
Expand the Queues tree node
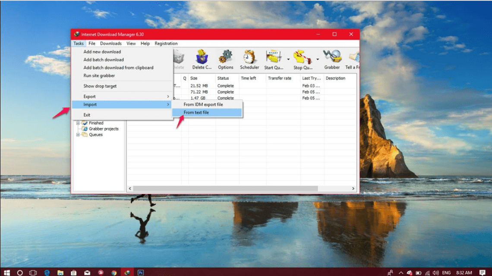point(78,135)
